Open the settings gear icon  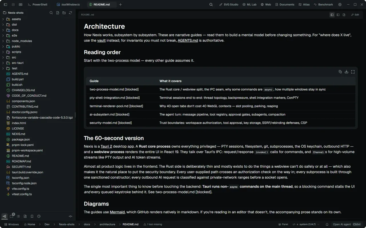(x=340, y=5)
